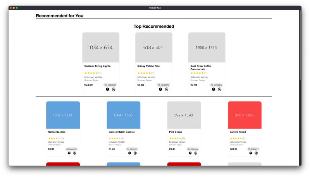This screenshot has height=177, width=310.
Task: Click 'No Category' badge on Cold Brew Coffee Concentrate
Action: [216, 85]
